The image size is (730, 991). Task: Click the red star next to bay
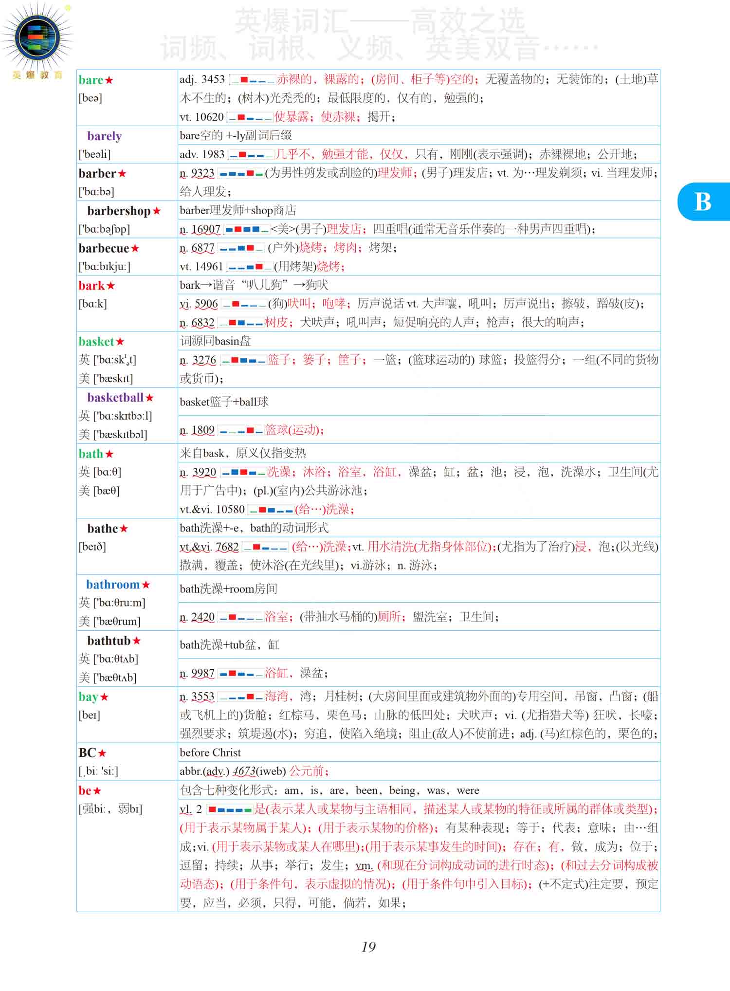(x=104, y=697)
